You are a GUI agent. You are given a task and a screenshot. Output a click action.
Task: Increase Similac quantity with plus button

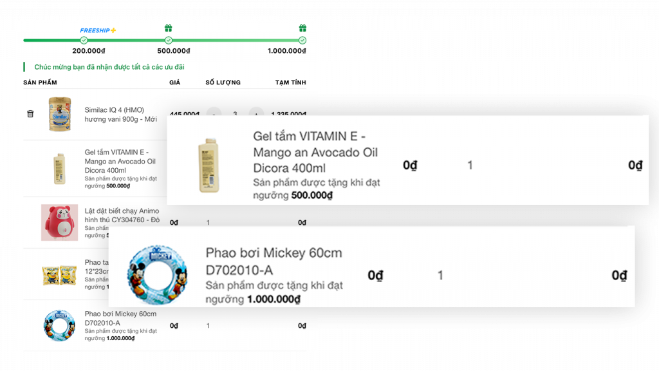pyautogui.click(x=256, y=111)
